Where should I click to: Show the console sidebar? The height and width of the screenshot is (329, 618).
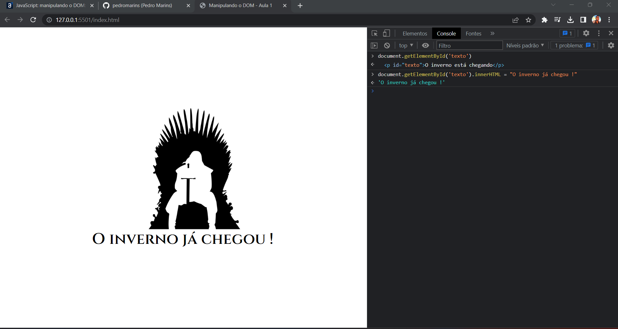374,45
